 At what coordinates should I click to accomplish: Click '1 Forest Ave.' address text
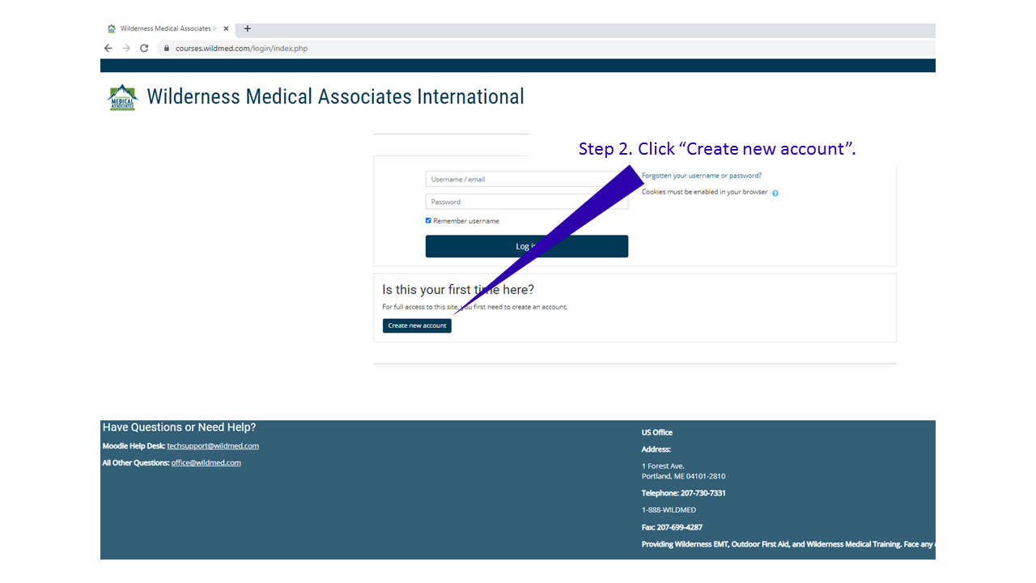click(663, 466)
